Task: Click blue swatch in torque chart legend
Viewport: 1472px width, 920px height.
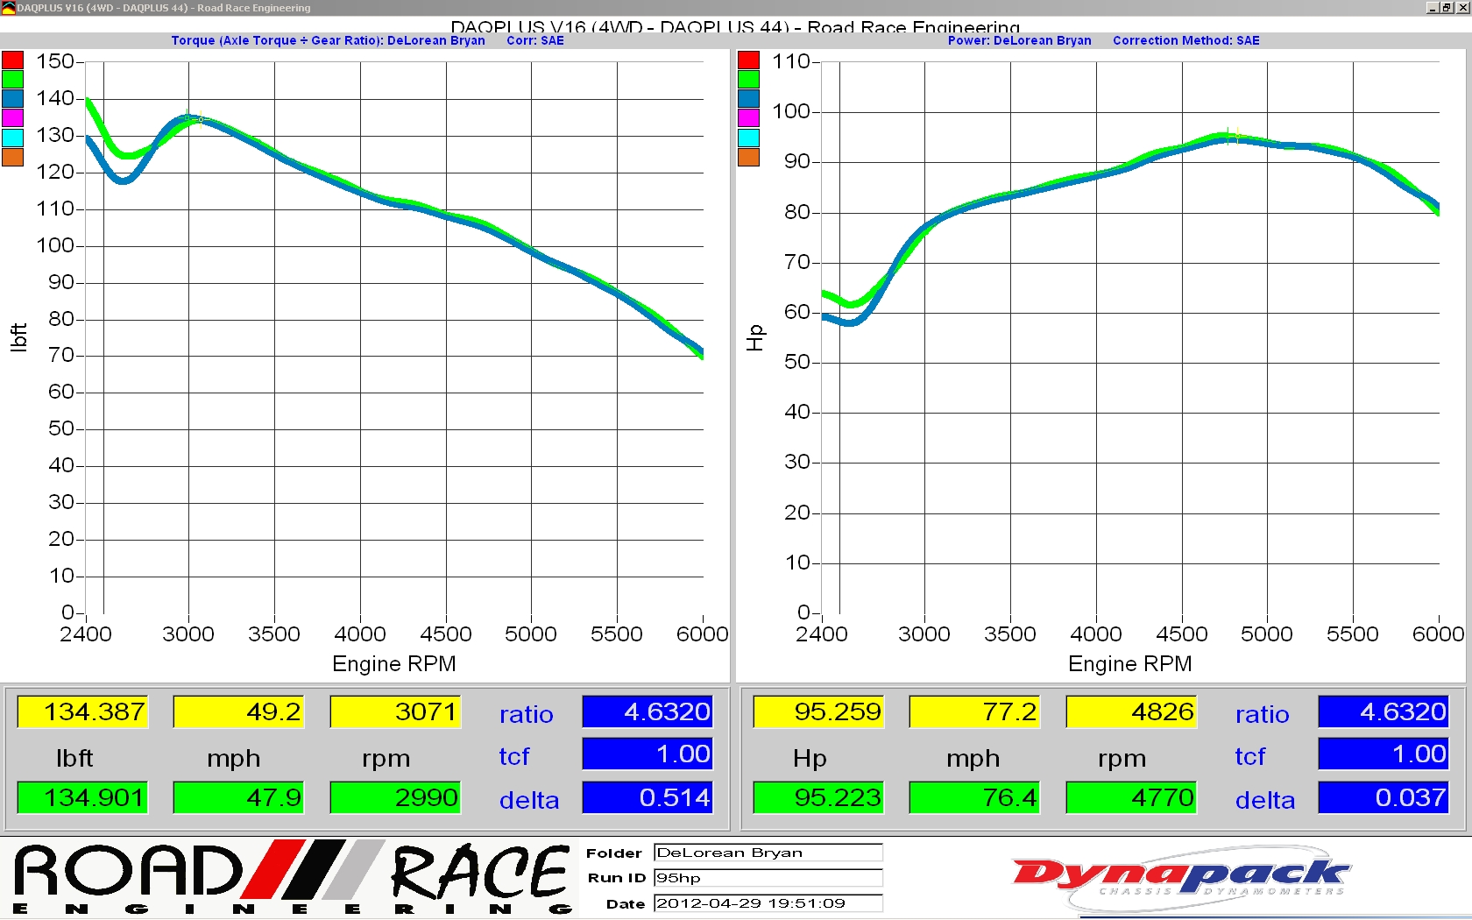Action: (12, 99)
